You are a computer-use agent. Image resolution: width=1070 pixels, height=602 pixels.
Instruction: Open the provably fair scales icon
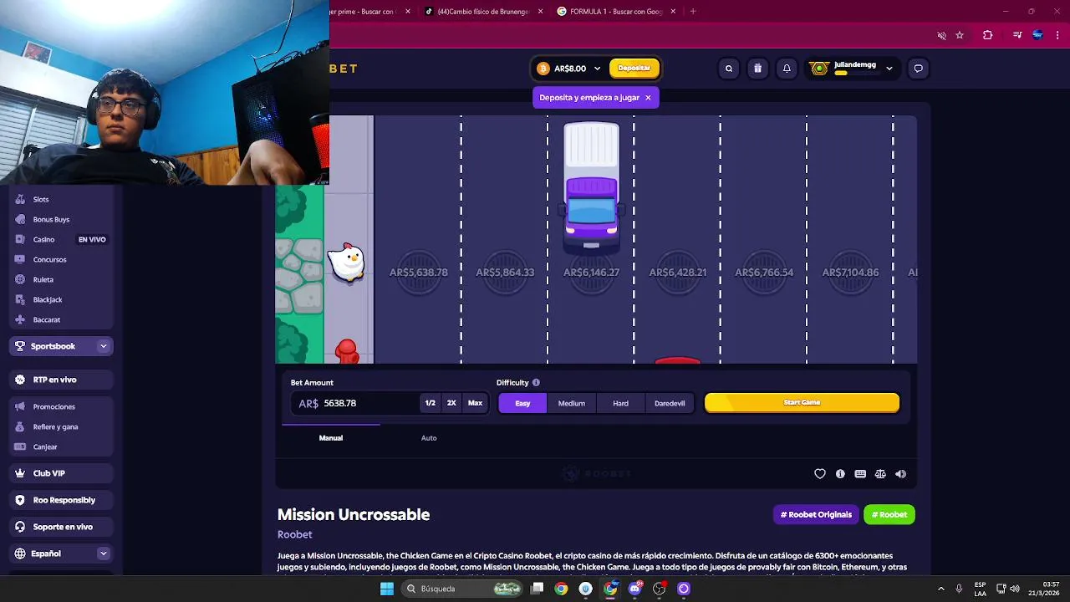click(x=880, y=474)
